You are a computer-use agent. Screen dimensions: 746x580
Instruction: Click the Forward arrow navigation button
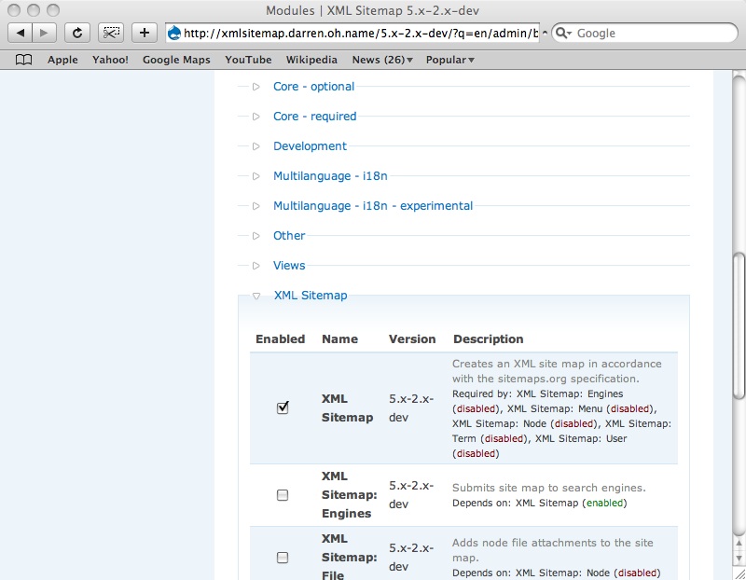44,33
